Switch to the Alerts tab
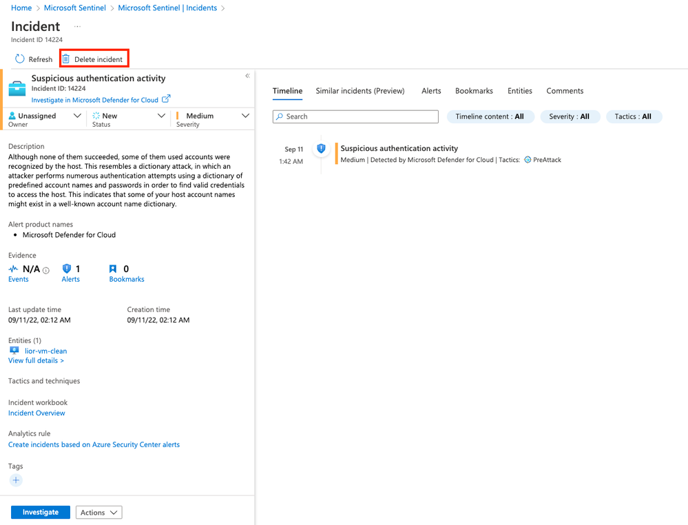This screenshot has width=688, height=525. point(431,91)
